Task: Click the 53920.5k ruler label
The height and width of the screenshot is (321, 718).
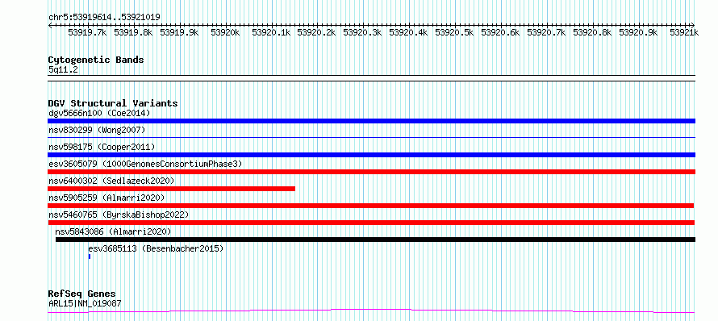Action: (x=455, y=32)
